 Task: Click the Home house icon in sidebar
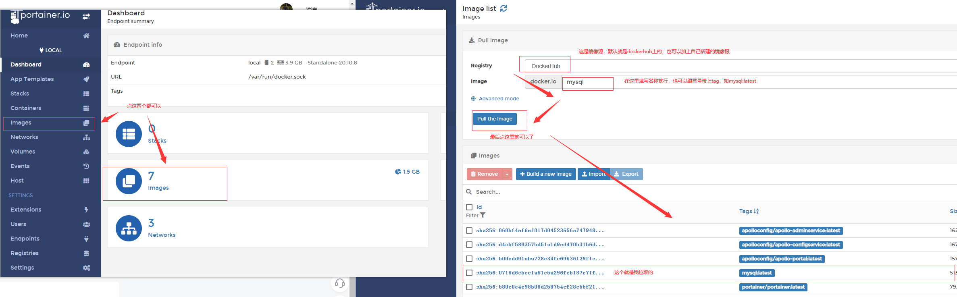click(86, 35)
